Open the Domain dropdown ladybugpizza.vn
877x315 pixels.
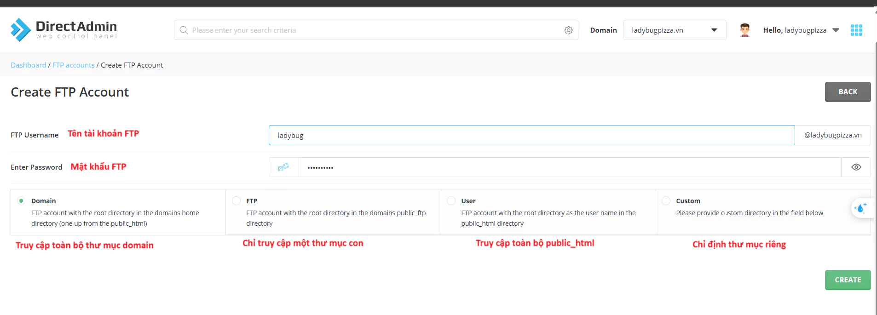pos(675,30)
